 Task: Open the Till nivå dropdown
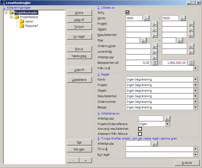coord(196,149)
